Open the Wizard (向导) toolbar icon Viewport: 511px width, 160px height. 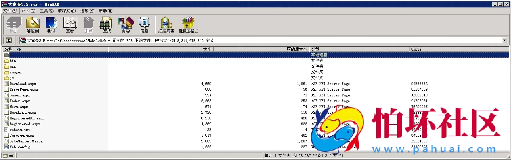(126, 25)
